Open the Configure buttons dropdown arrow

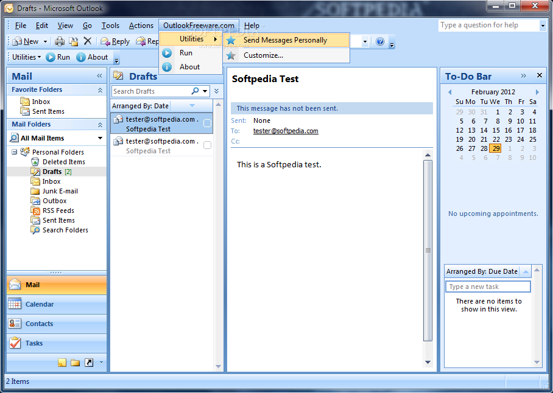[x=101, y=363]
